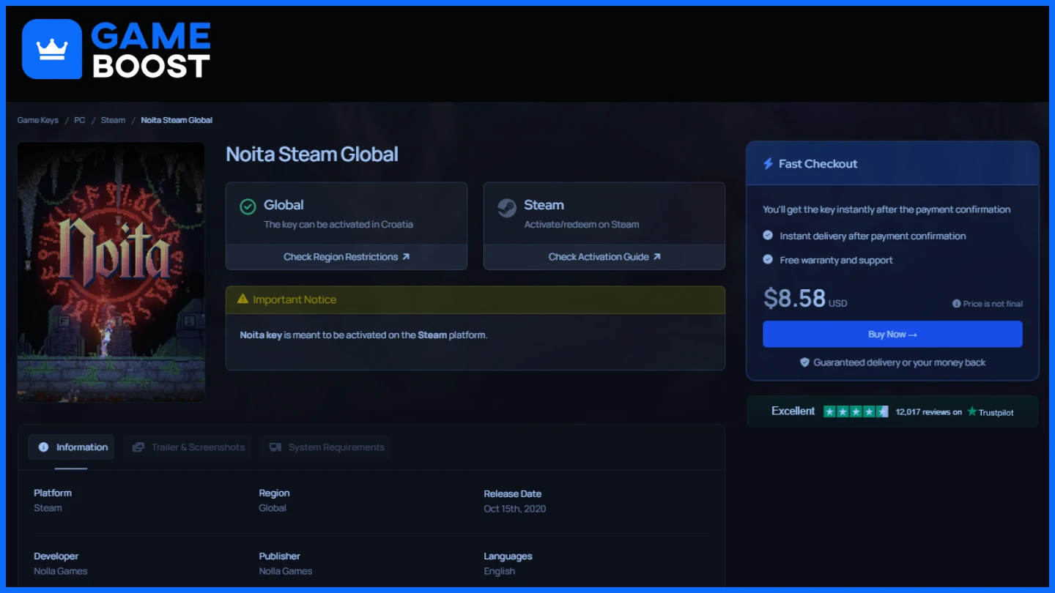Image resolution: width=1055 pixels, height=593 pixels.
Task: Click the Trustpilot five-star rating
Action: [x=856, y=411]
